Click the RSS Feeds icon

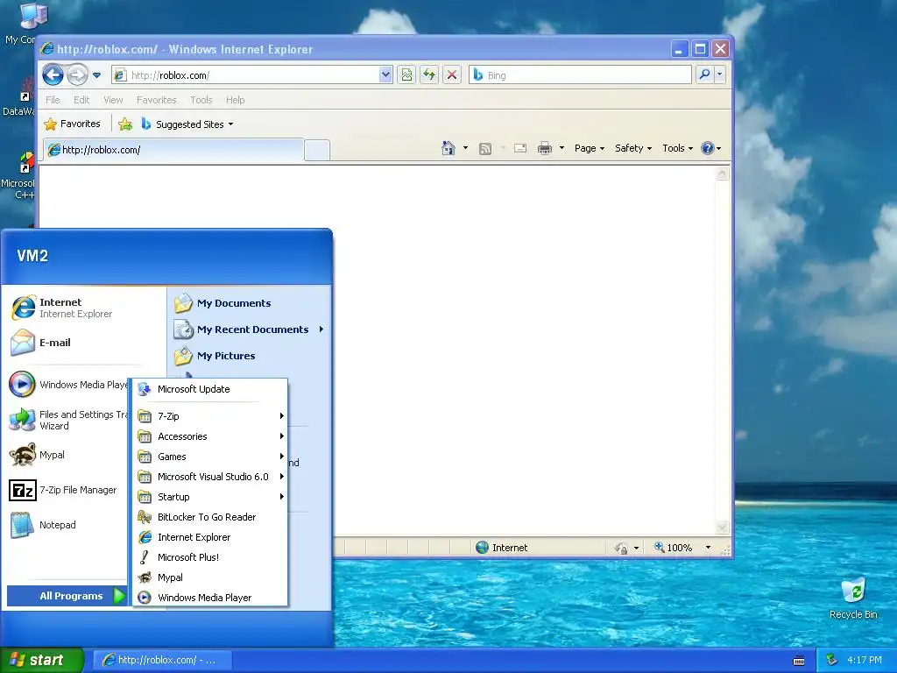tap(485, 149)
